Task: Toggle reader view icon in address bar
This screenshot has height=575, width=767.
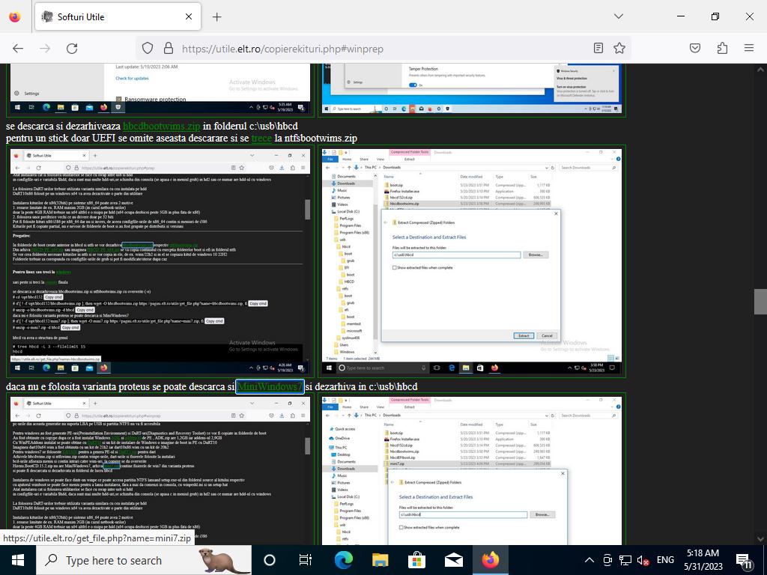Action: coord(598,49)
